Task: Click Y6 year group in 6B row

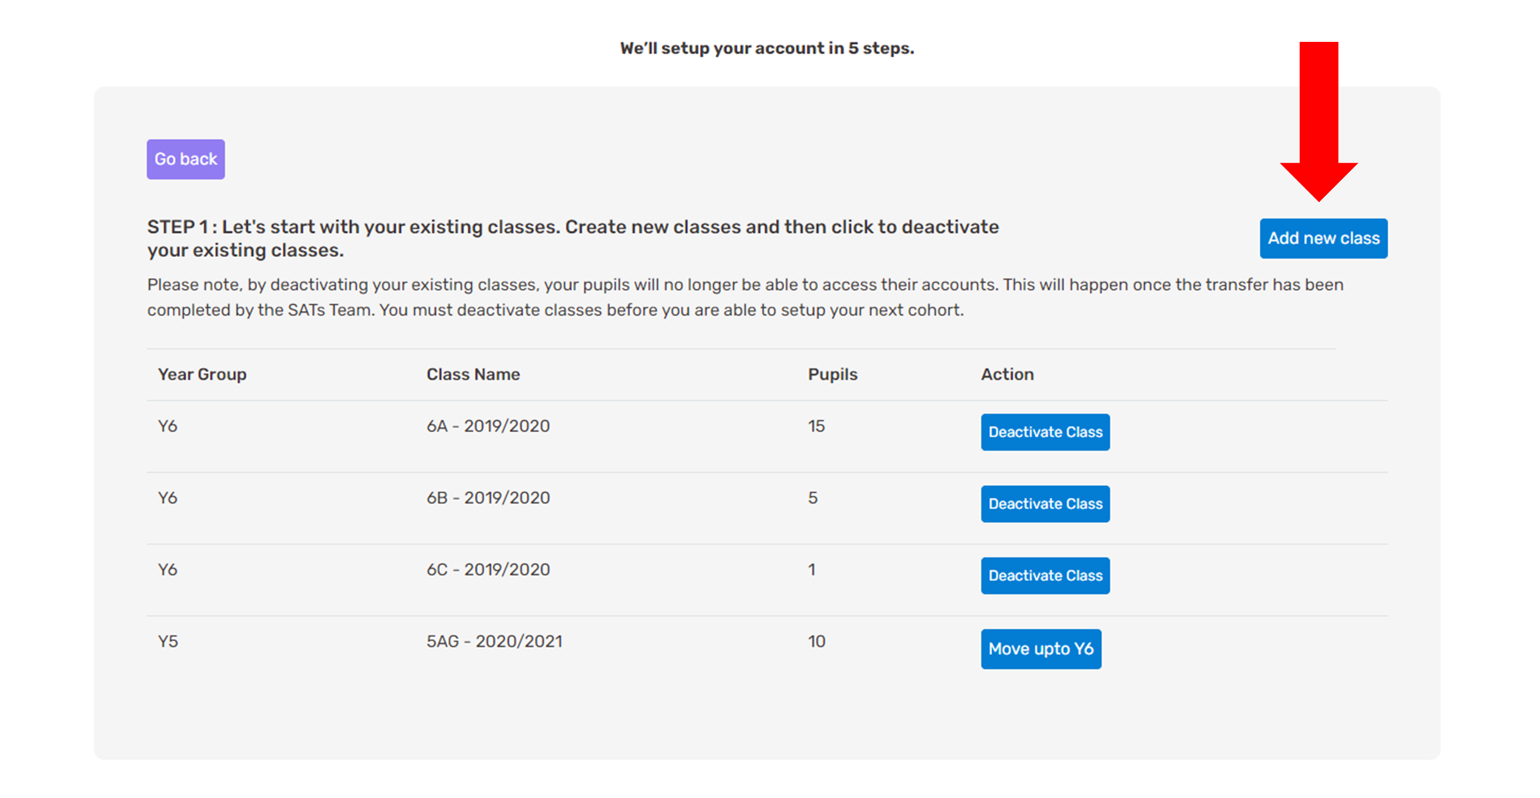Action: pyautogui.click(x=168, y=498)
